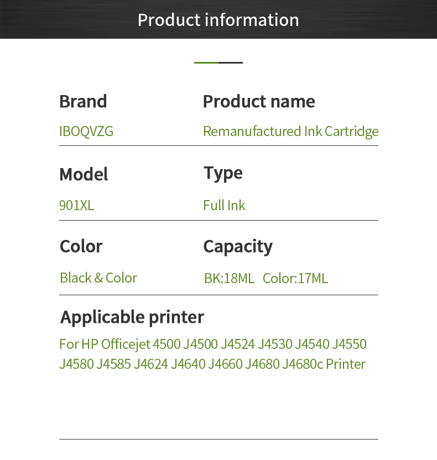The image size is (437, 460).
Task: Click the For HP Officejet 4500 text
Action: pos(120,344)
